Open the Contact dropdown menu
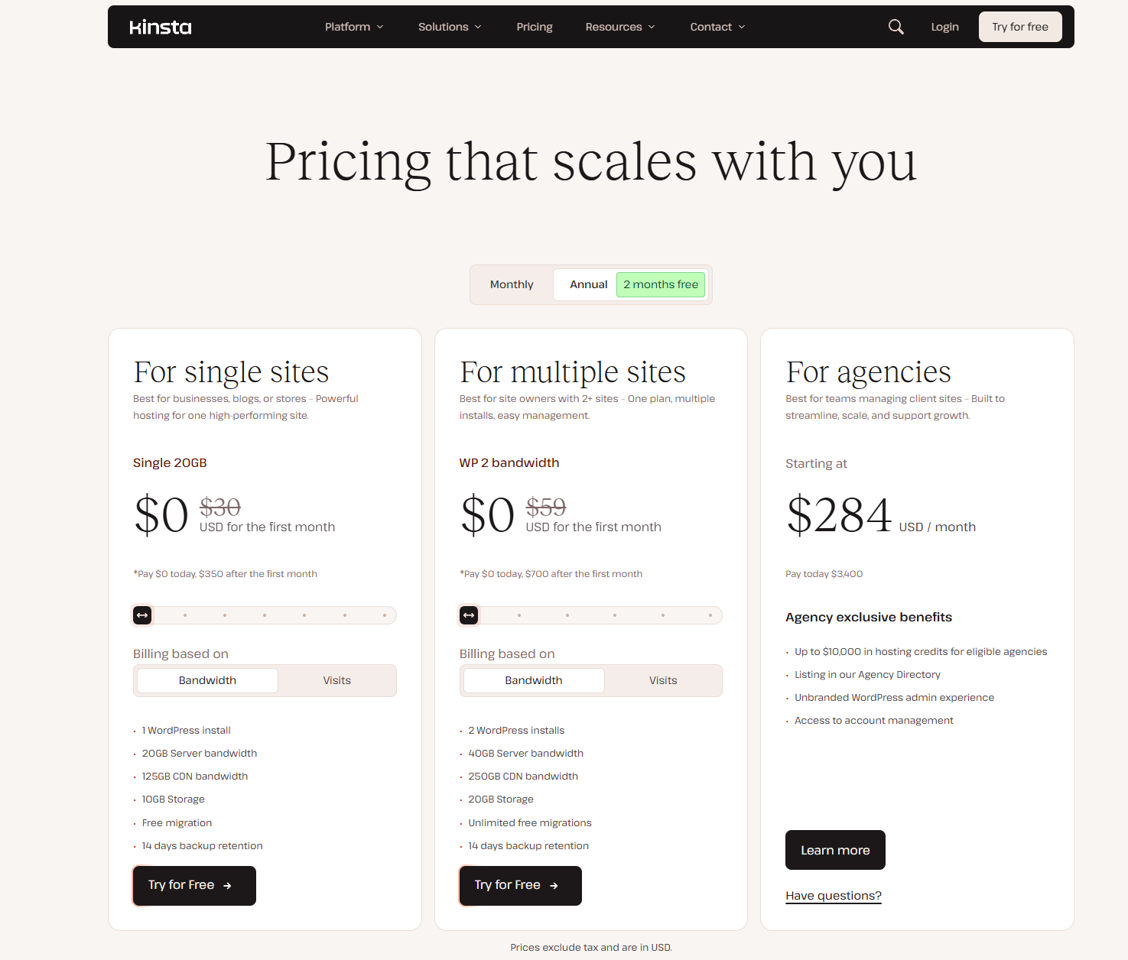The height and width of the screenshot is (960, 1128). click(x=717, y=27)
